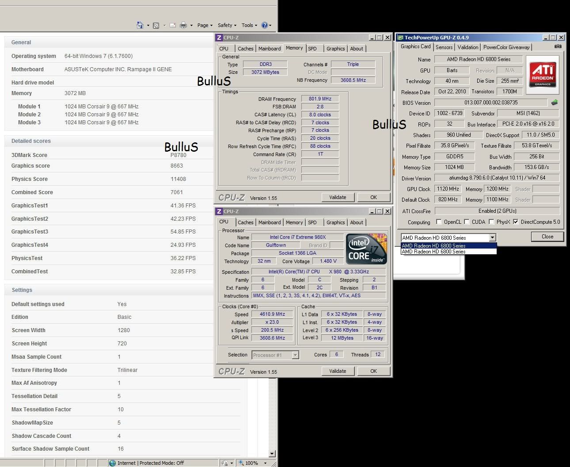Click the BIOS save chip icon in GPU-Z
Viewport: 570px width, 467px height.
[555, 103]
